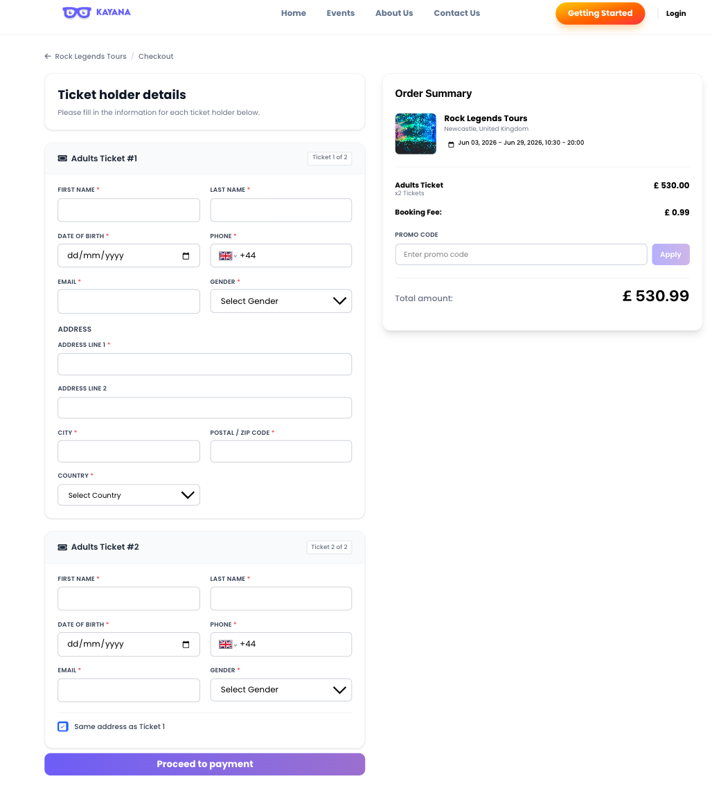This screenshot has width=712, height=799.
Task: Apply the promo code
Action: coord(670,254)
